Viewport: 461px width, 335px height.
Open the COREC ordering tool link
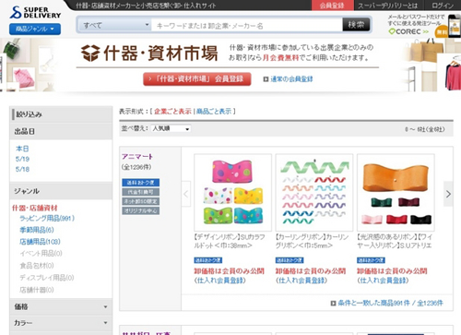[408, 31]
